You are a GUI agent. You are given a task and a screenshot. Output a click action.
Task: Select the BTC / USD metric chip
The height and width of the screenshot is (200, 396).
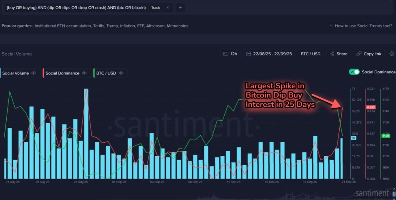click(111, 73)
